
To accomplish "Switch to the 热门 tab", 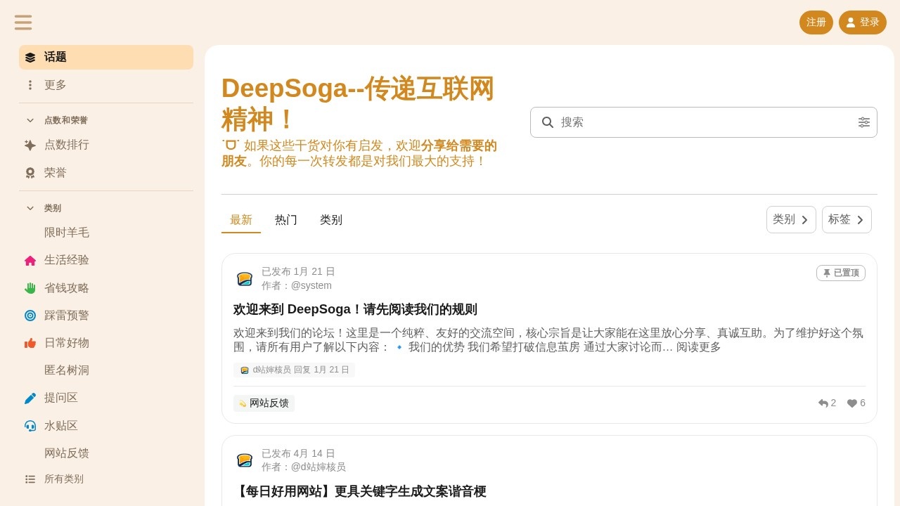I will tap(285, 220).
